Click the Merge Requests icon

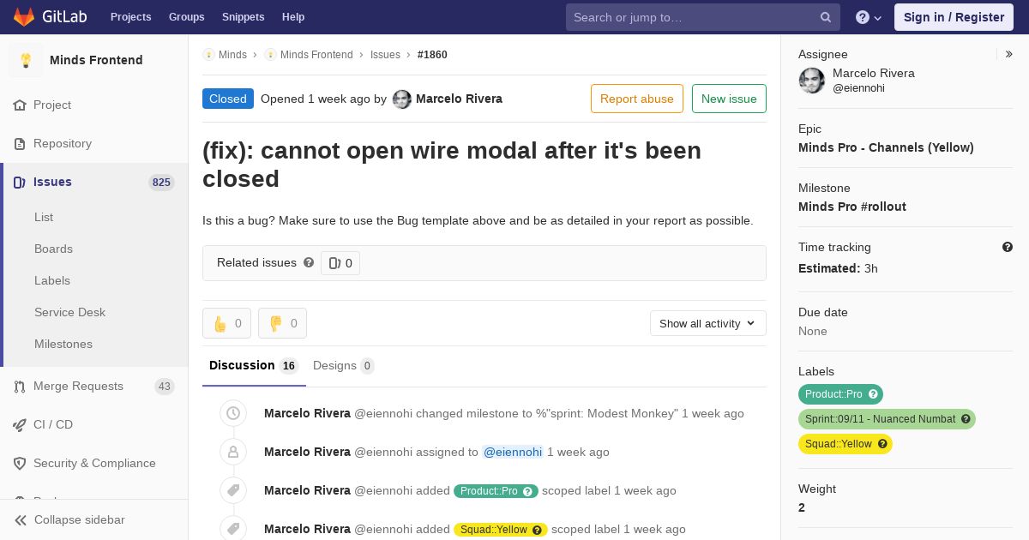click(20, 386)
